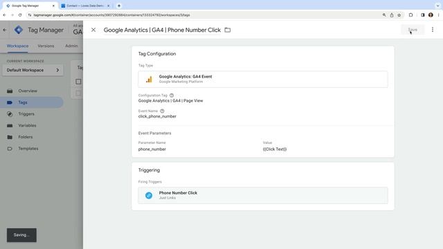Open Tags in the sidebar

point(23,102)
